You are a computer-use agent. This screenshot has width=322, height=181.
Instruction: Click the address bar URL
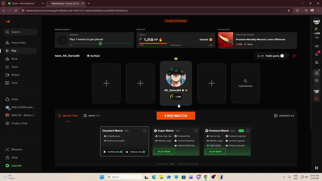click(x=77, y=11)
